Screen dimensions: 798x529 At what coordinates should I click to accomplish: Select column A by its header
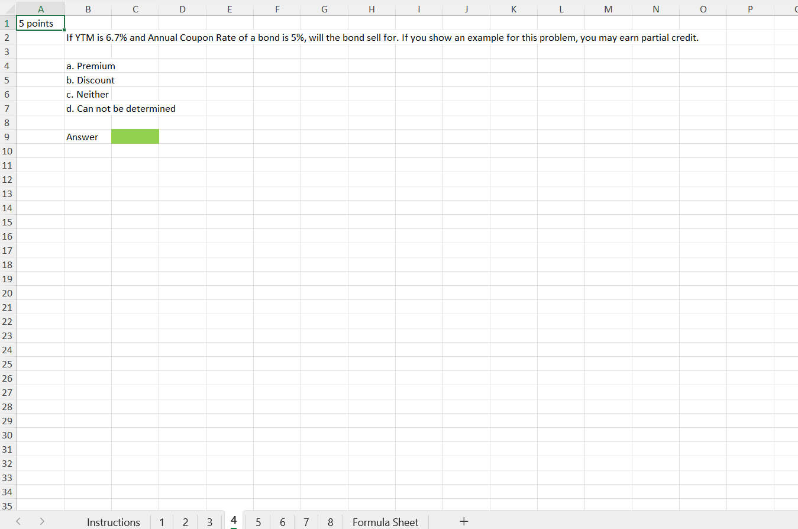pyautogui.click(x=40, y=9)
